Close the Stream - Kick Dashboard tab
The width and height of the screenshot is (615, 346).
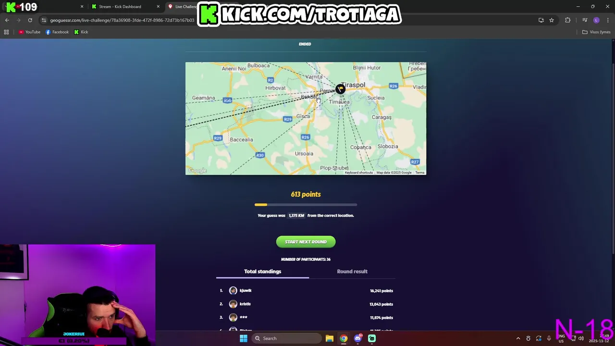158,7
